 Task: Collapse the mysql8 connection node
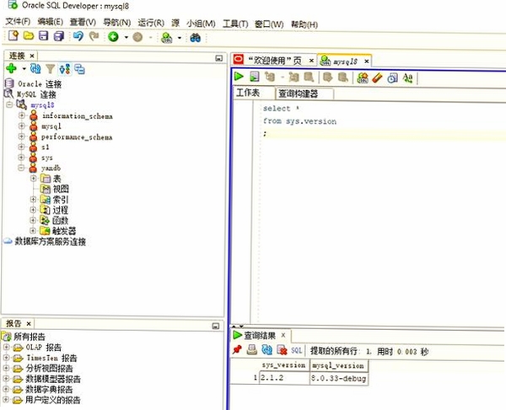pyautogui.click(x=9, y=104)
